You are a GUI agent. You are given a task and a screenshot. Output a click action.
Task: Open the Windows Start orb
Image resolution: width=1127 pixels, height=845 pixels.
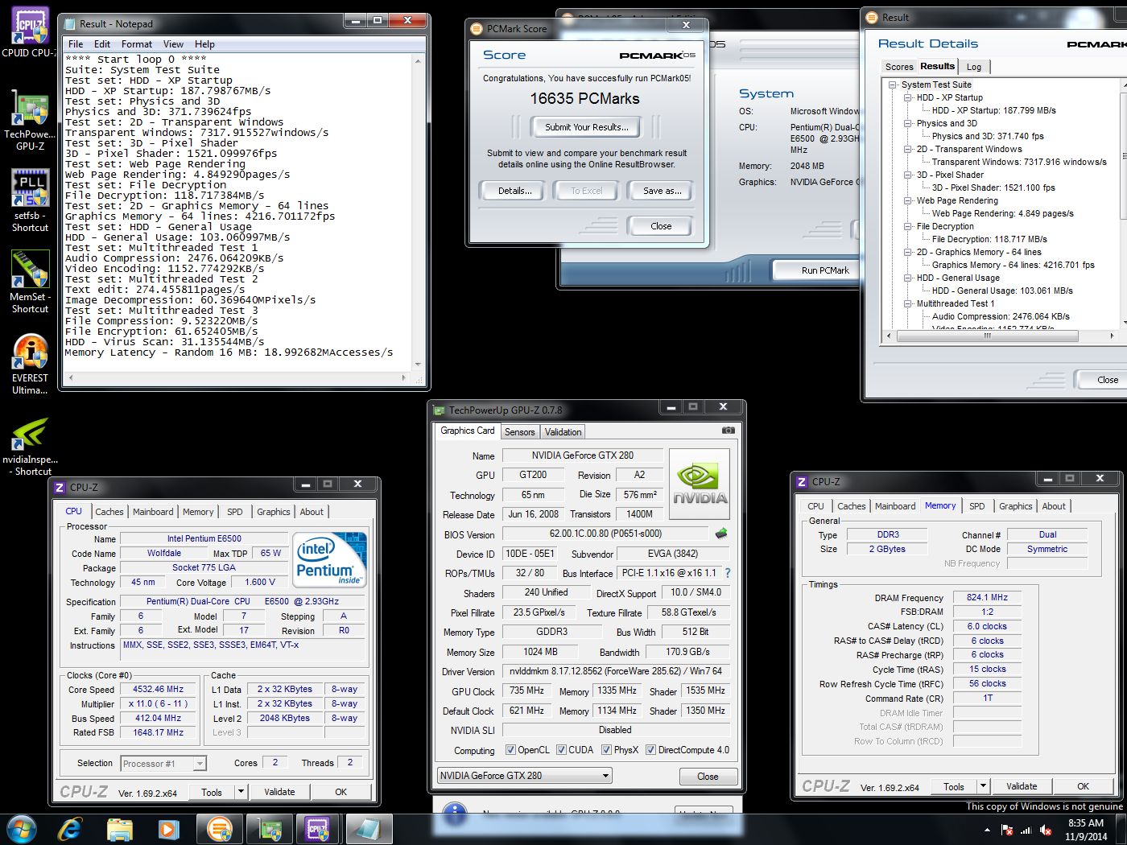22,829
